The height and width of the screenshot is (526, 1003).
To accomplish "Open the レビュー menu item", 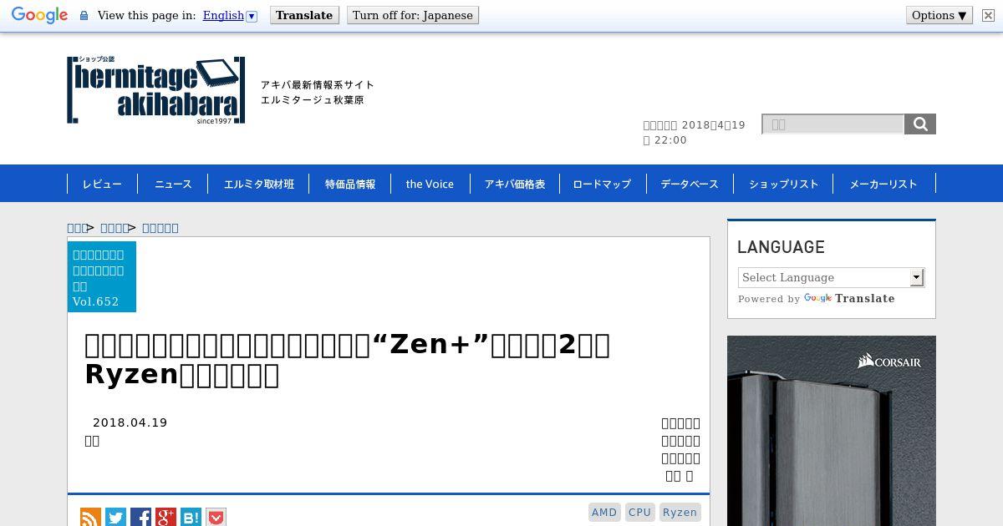I will (x=102, y=184).
